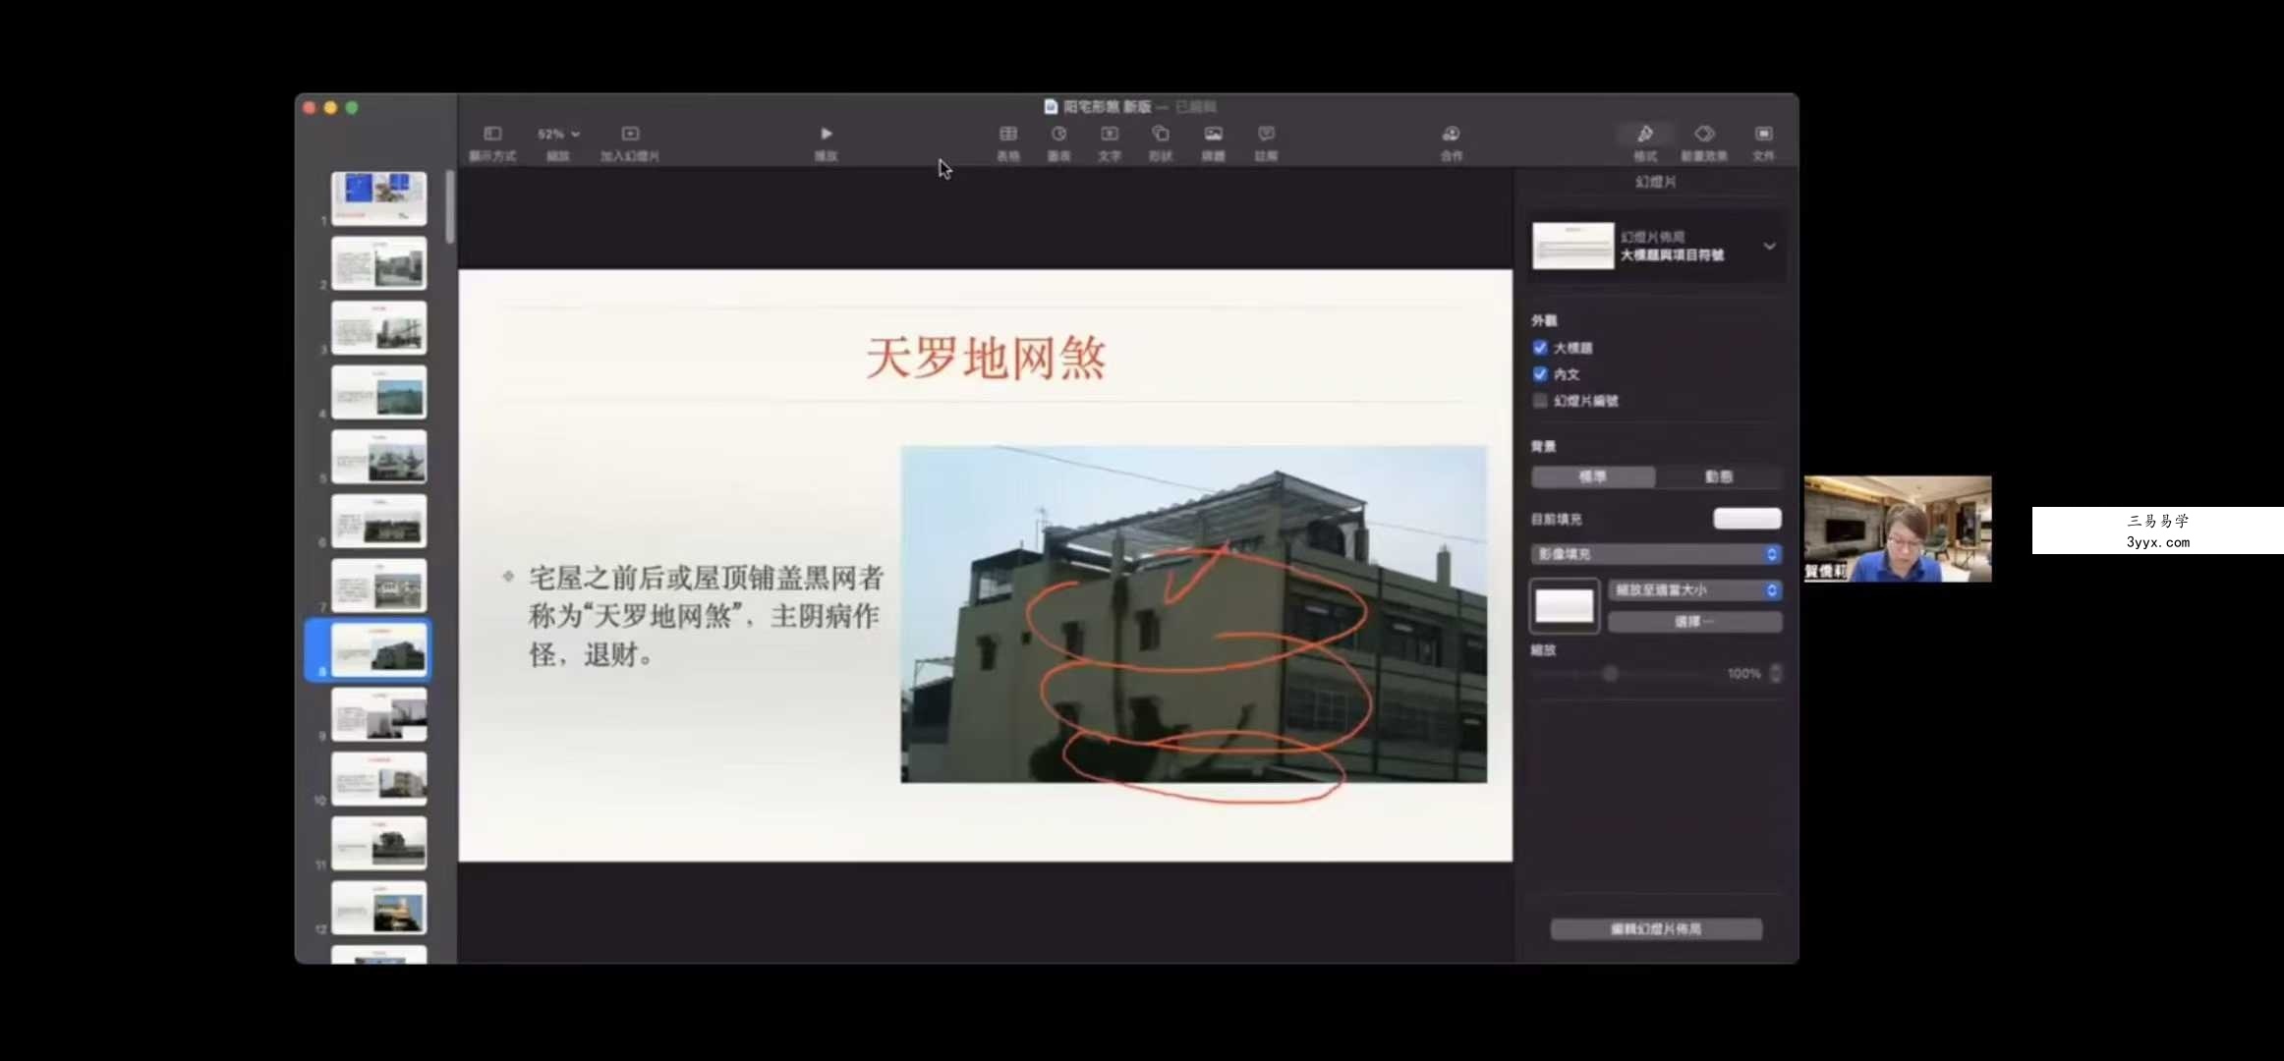The height and width of the screenshot is (1061, 2284).
Task: Click the Add Slide (加入幻燈片) icon
Action: [630, 134]
